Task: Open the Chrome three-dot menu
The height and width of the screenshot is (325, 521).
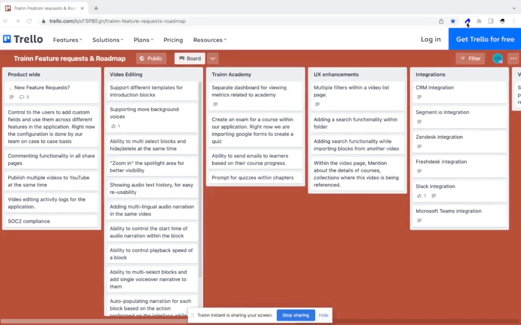Action: pos(514,21)
